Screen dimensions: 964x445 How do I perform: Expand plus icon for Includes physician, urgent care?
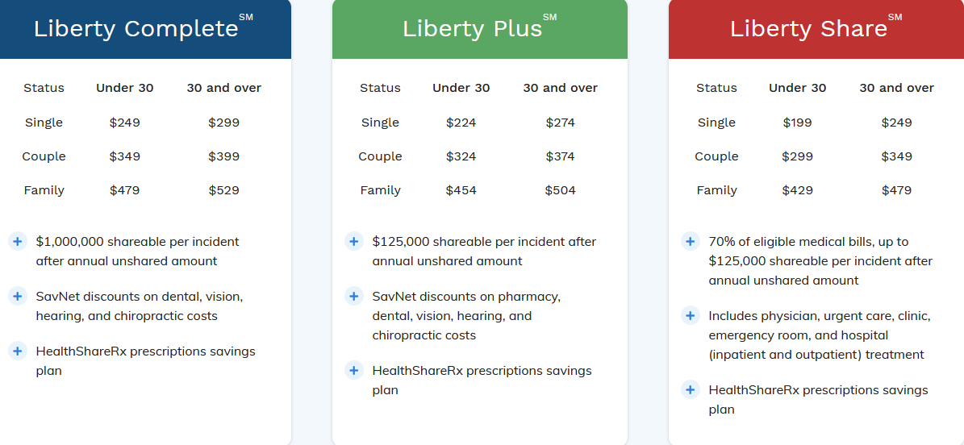pyautogui.click(x=690, y=315)
